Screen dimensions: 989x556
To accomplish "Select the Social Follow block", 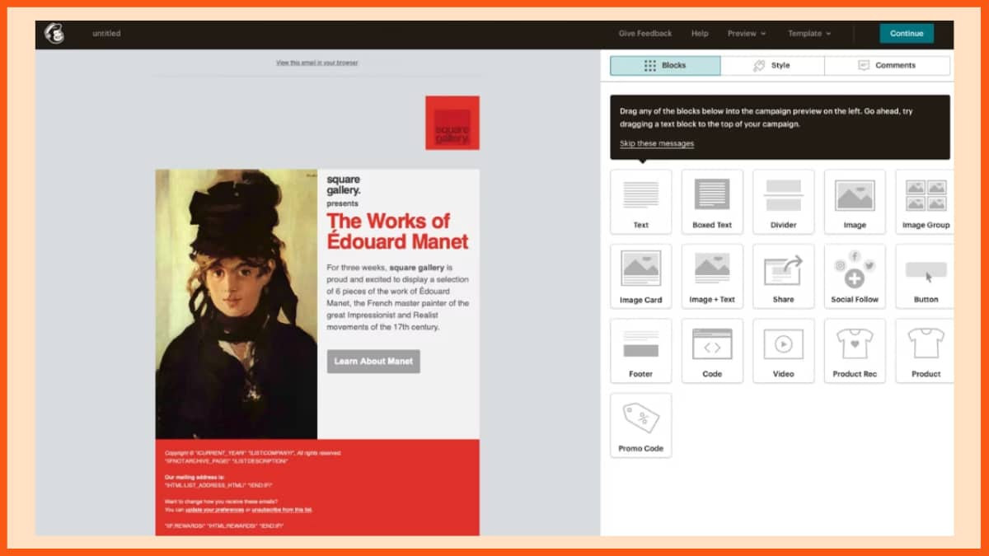I will coord(855,275).
